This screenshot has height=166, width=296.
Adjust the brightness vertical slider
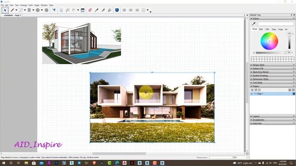click(x=289, y=42)
